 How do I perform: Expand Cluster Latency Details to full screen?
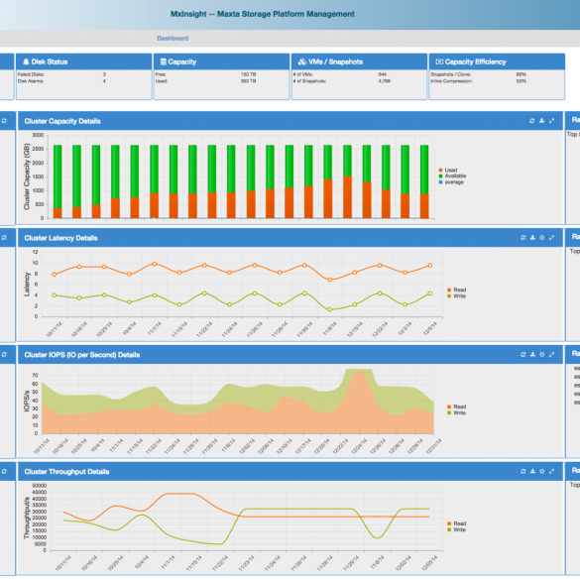pyautogui.click(x=552, y=238)
